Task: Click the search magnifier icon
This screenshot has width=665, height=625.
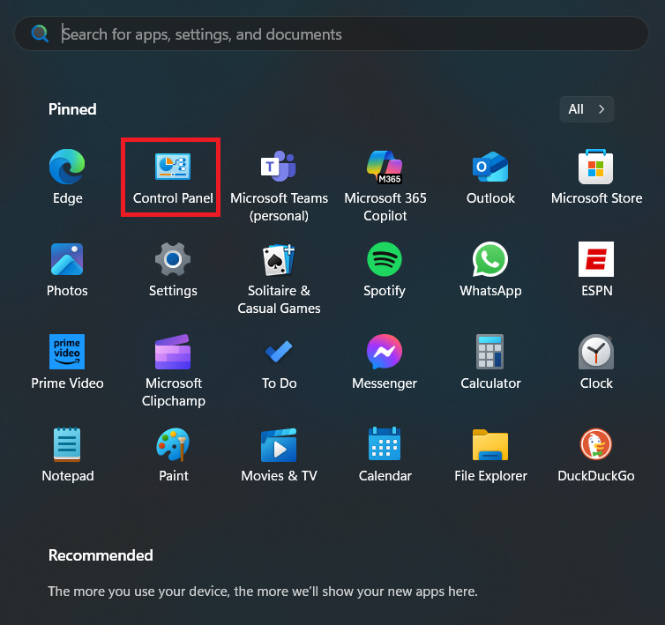Action: (40, 33)
